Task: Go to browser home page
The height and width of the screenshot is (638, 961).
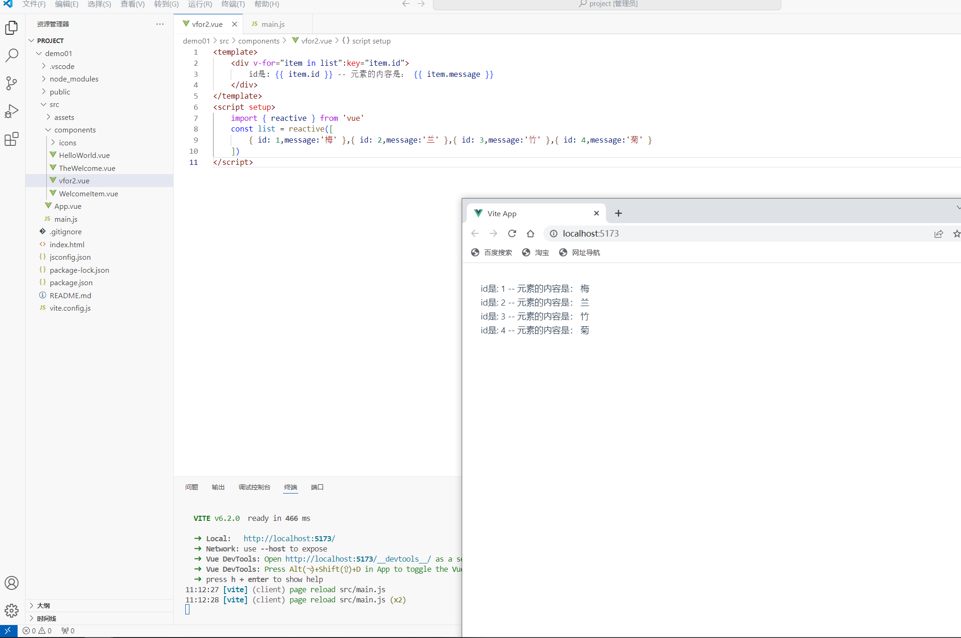Action: pyautogui.click(x=530, y=233)
